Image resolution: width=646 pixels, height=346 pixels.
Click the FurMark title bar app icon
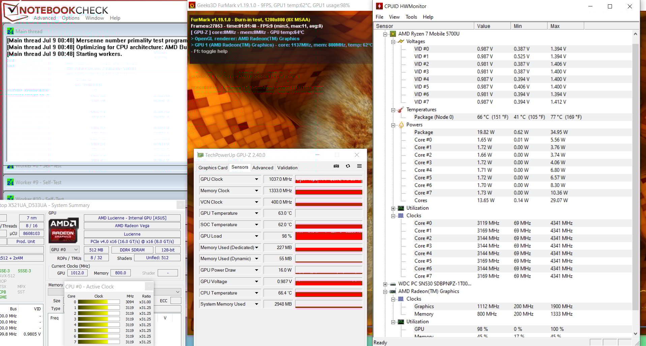click(192, 5)
